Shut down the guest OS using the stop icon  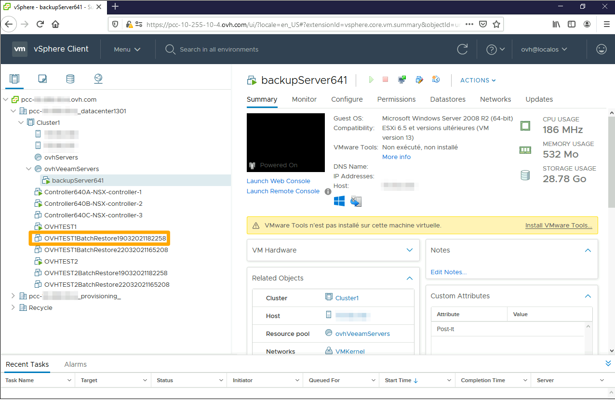click(x=385, y=80)
